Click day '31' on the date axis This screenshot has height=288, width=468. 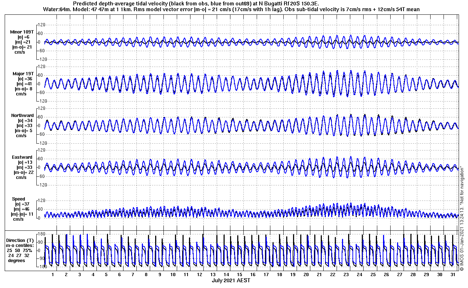click(453, 274)
